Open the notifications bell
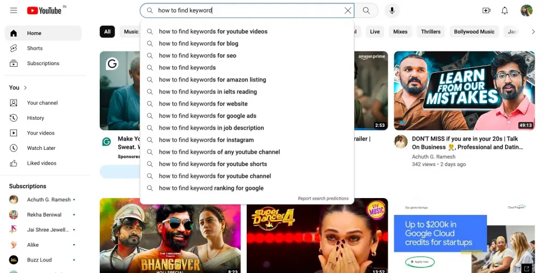The height and width of the screenshot is (273, 544). tap(505, 10)
